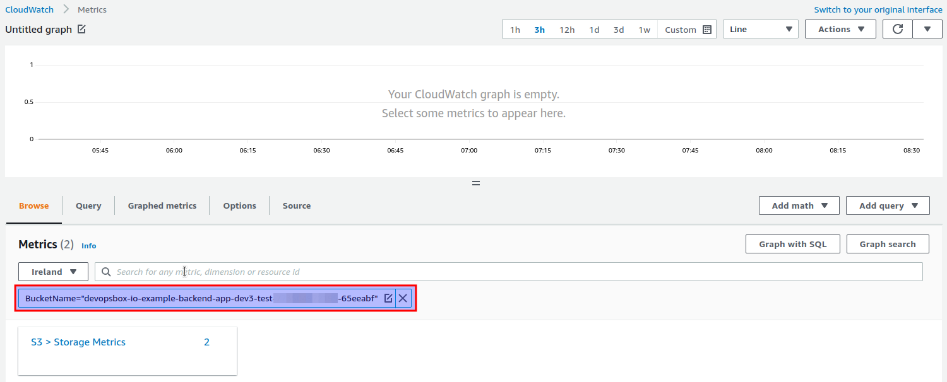The height and width of the screenshot is (382, 947).
Task: Open the Graphed metrics tab
Action: [162, 205]
